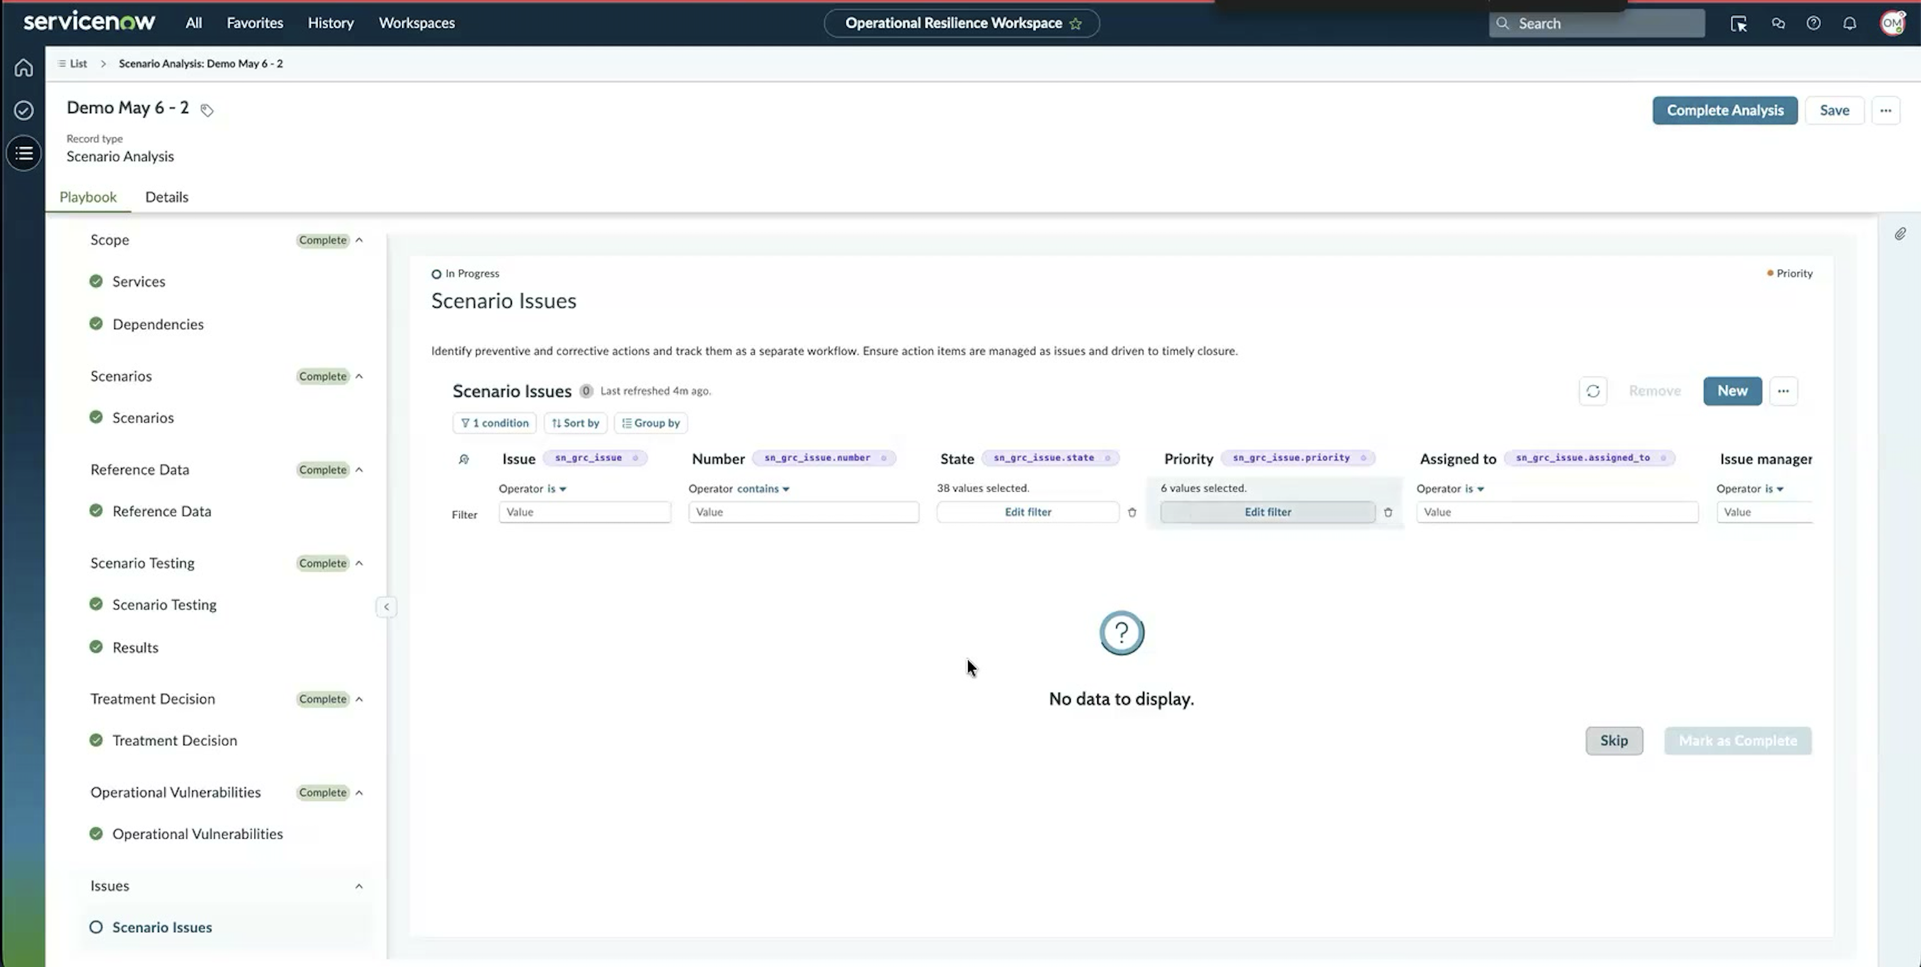1921x967 pixels.
Task: Delete the State column filter with trash icon
Action: (x=1132, y=512)
